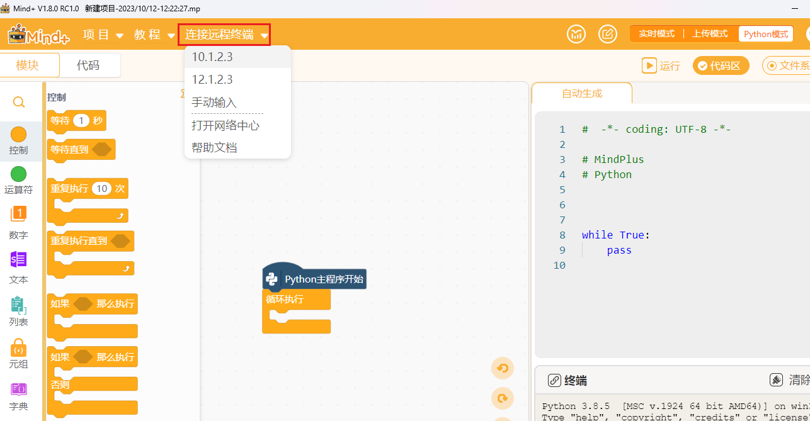This screenshot has height=421, width=810.
Task: Open the 项目 dropdown menu
Action: pos(103,35)
